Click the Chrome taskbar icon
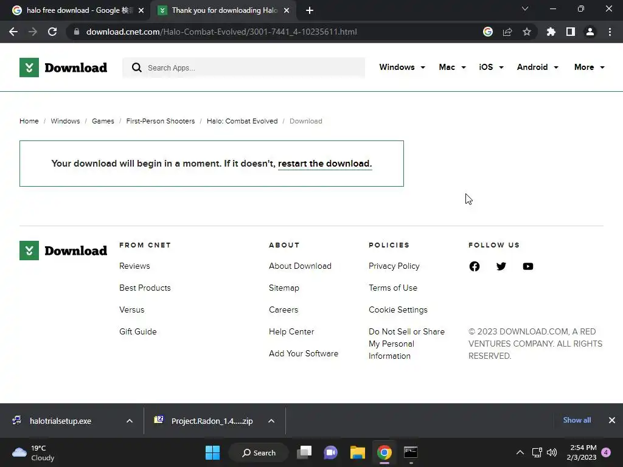Screen dimensions: 623x467 point(385,452)
